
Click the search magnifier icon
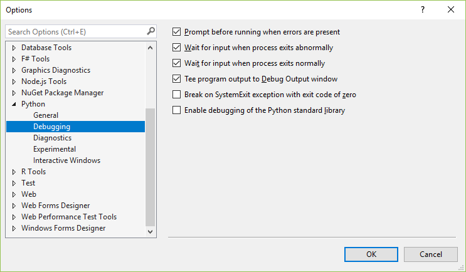coord(151,31)
